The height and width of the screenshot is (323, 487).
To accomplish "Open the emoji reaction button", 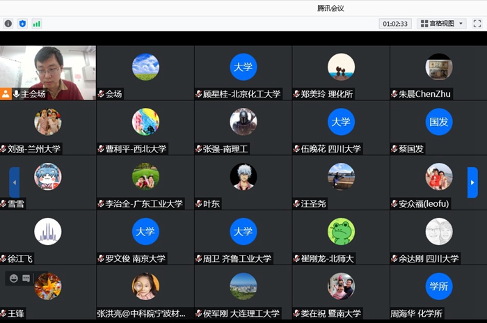I will [13, 278].
